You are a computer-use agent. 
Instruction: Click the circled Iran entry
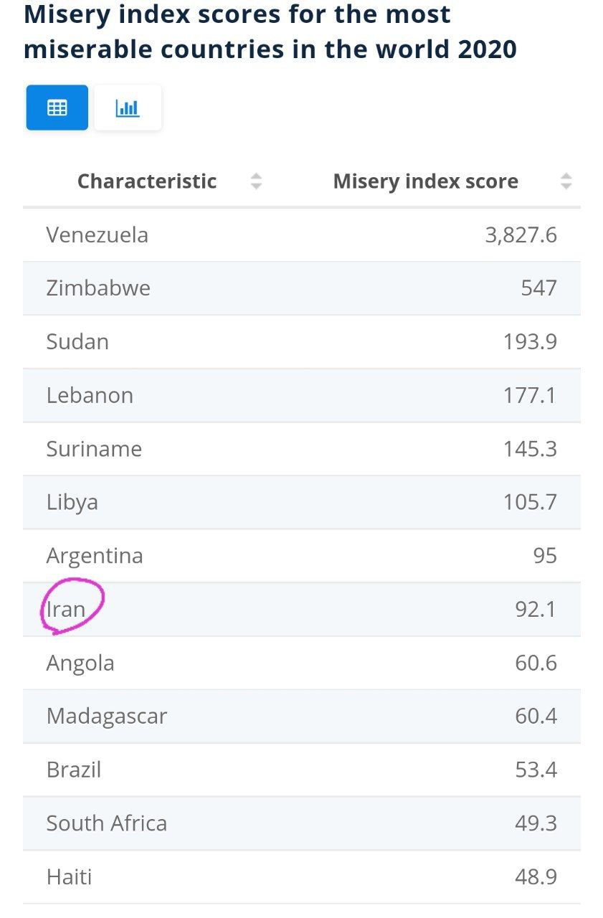[x=66, y=610]
